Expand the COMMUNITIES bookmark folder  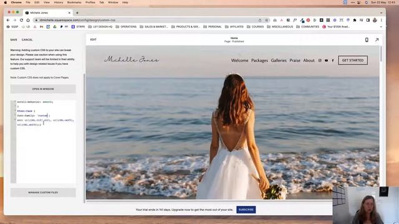pos(307,27)
